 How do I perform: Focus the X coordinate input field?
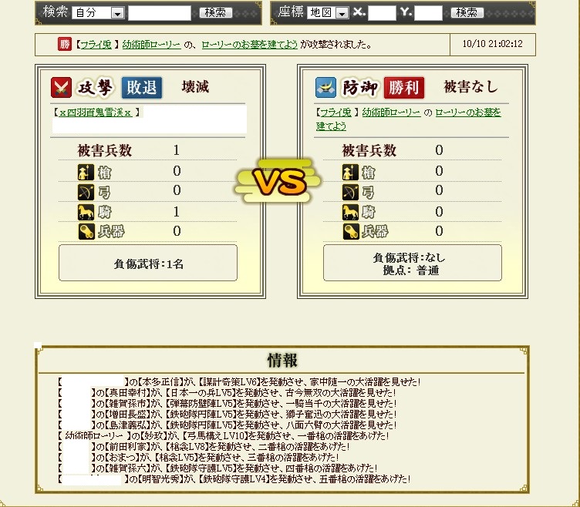click(x=382, y=13)
